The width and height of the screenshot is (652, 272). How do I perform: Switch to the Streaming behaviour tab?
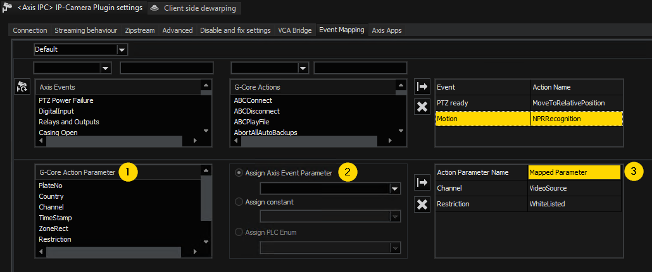pyautogui.click(x=86, y=30)
